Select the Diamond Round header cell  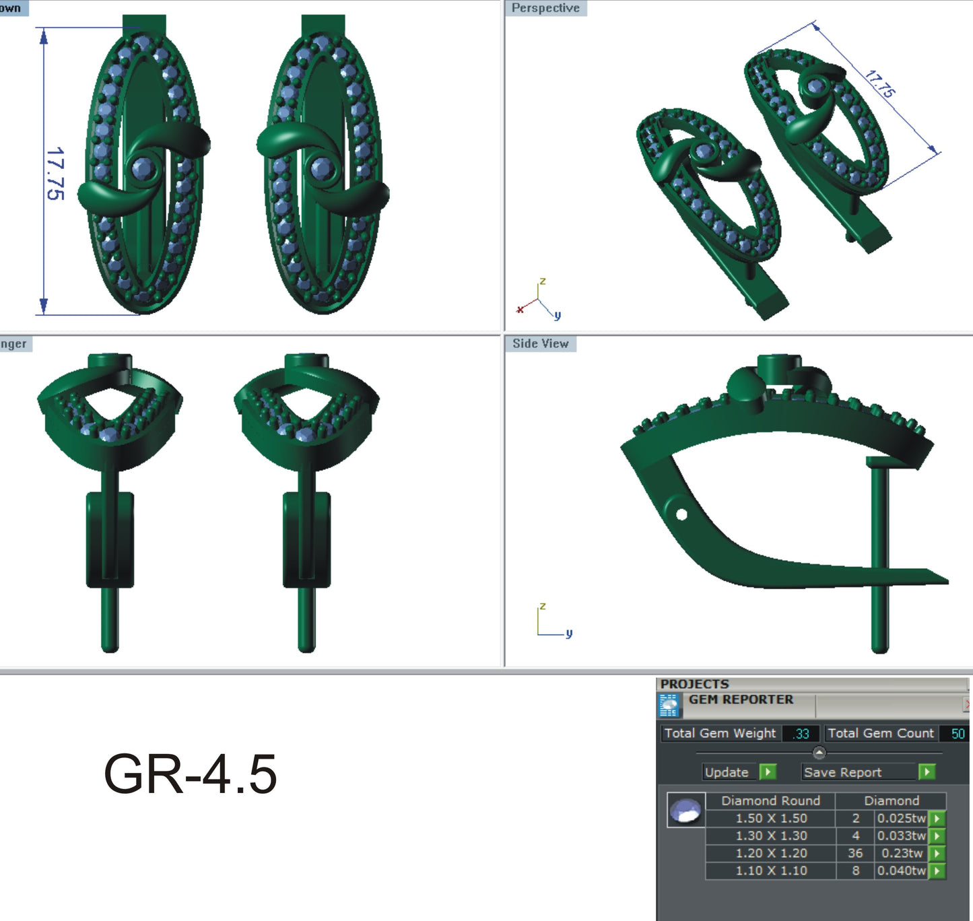click(x=770, y=801)
